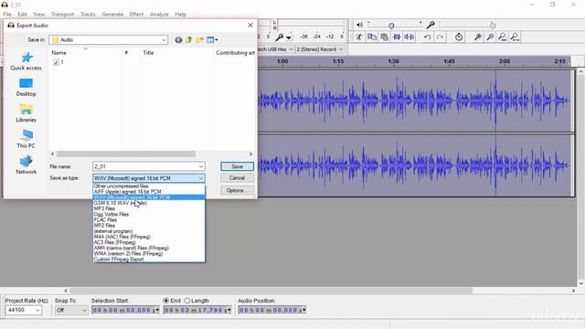
Task: Click the Fit Project zoom icon
Action: 516,37
